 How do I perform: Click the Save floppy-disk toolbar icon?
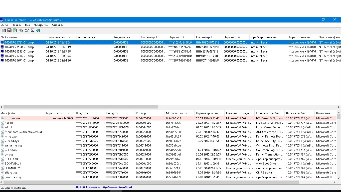pyautogui.click(x=10, y=30)
